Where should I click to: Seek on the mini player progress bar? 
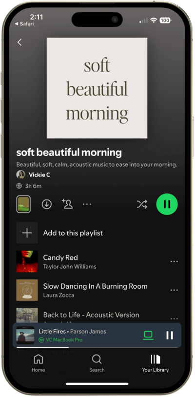[97, 347]
